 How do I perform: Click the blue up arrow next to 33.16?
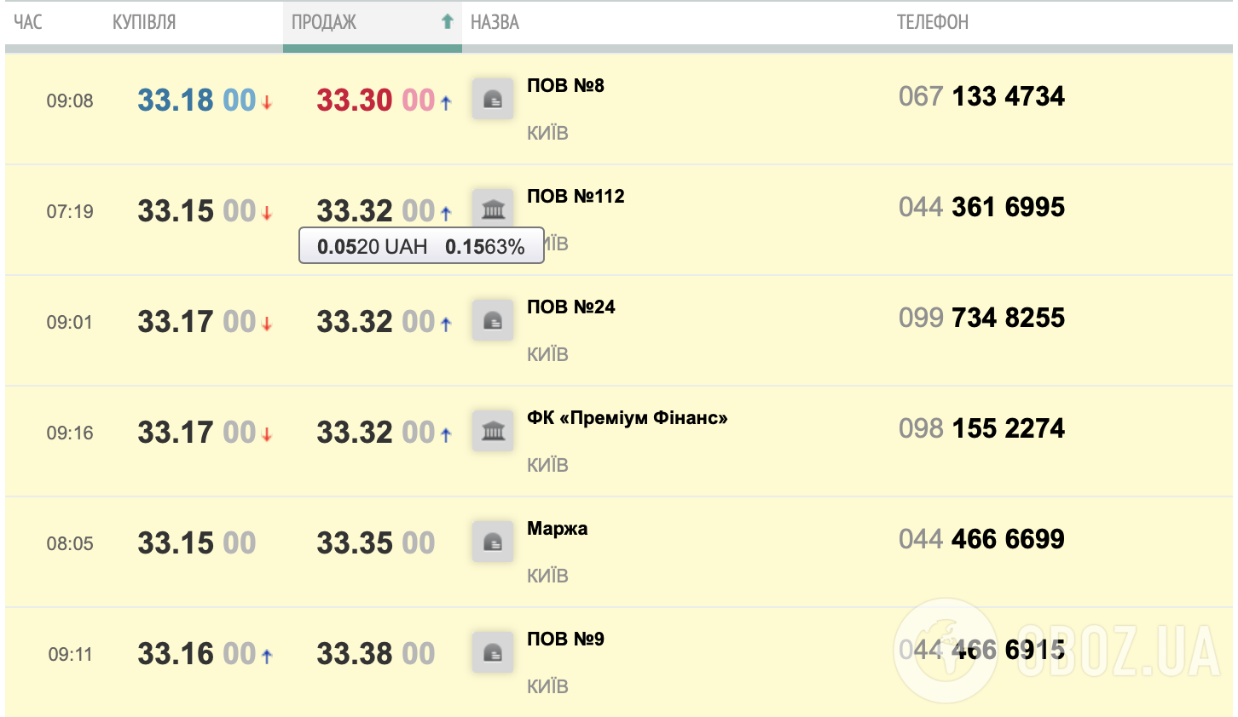coord(267,657)
